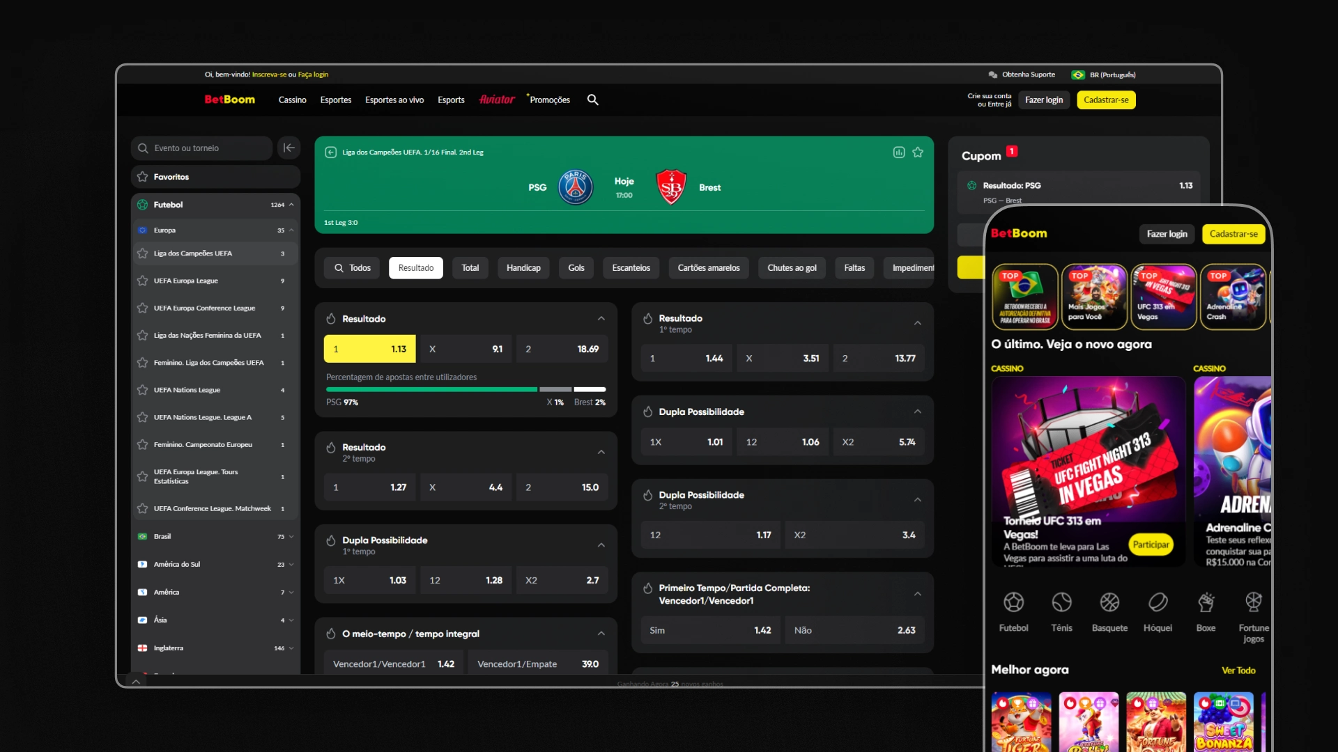Collapse O meio-tempo / tempo integral panel

[x=601, y=633]
